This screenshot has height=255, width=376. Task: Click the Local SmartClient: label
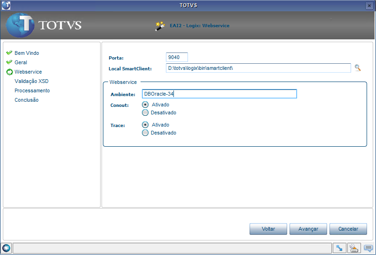click(x=130, y=68)
